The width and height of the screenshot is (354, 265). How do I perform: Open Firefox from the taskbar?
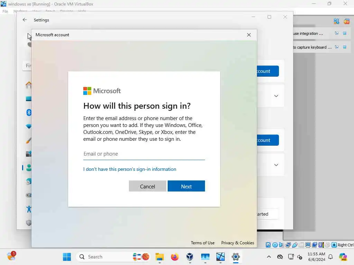175,257
